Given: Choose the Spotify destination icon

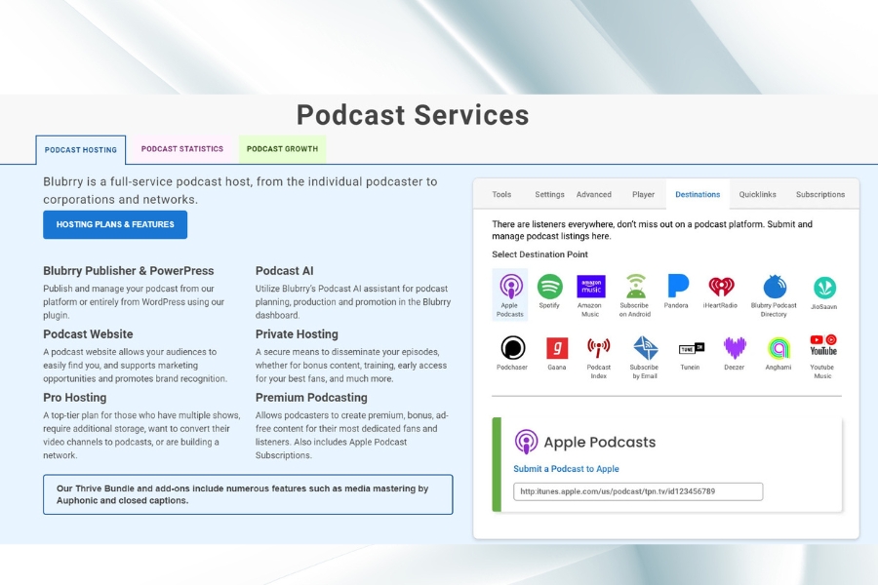Looking at the screenshot, I should point(550,287).
